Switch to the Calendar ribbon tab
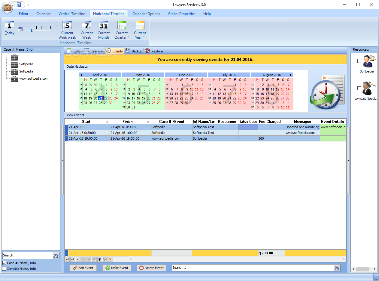Image resolution: width=379 pixels, height=281 pixels. (x=44, y=14)
